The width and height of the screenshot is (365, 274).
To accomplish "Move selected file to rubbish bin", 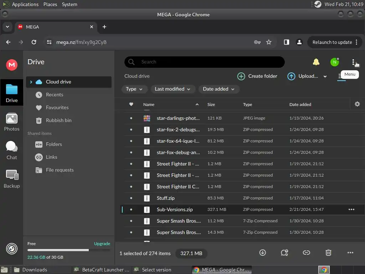I will 328,253.
